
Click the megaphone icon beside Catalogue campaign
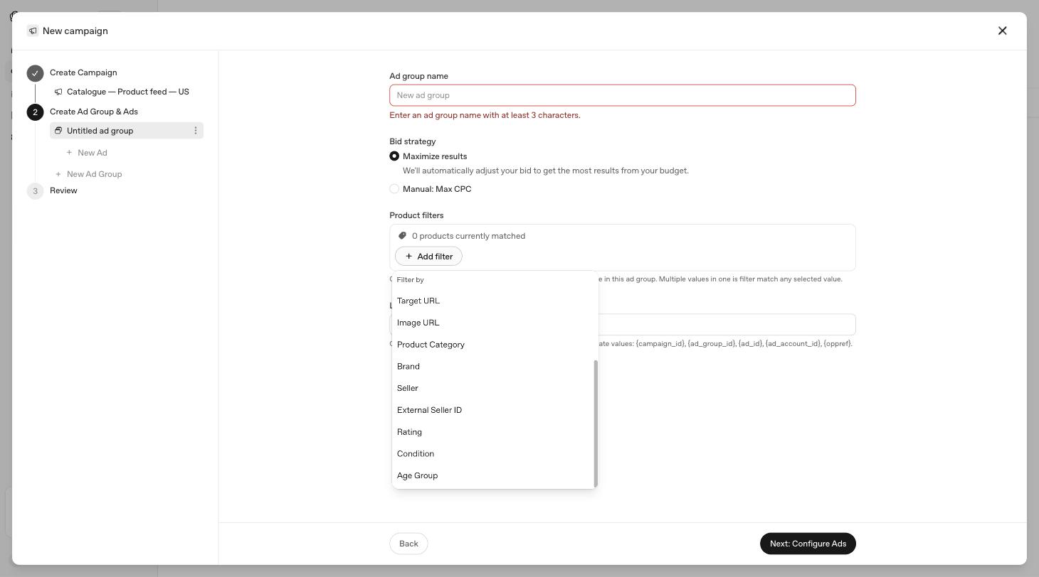pos(58,92)
